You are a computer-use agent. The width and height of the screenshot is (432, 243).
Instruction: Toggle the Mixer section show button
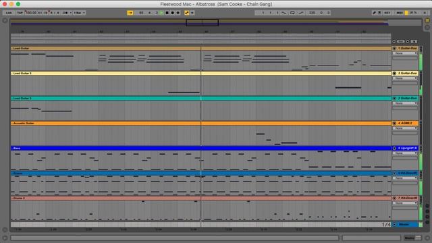click(x=427, y=217)
